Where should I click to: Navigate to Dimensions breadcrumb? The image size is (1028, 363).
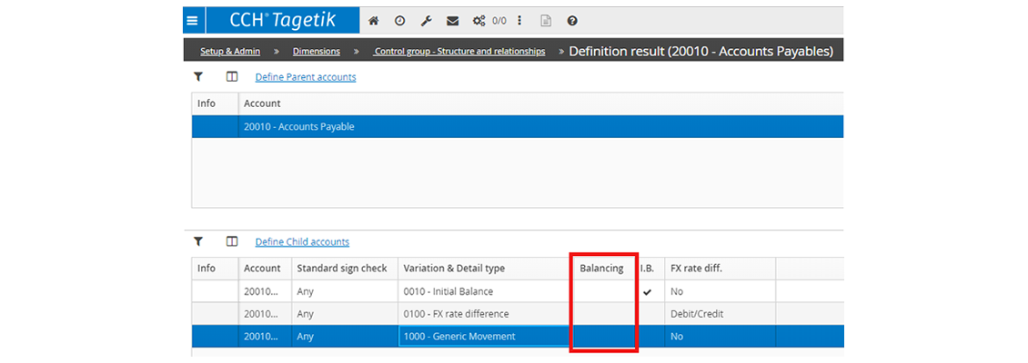click(316, 52)
